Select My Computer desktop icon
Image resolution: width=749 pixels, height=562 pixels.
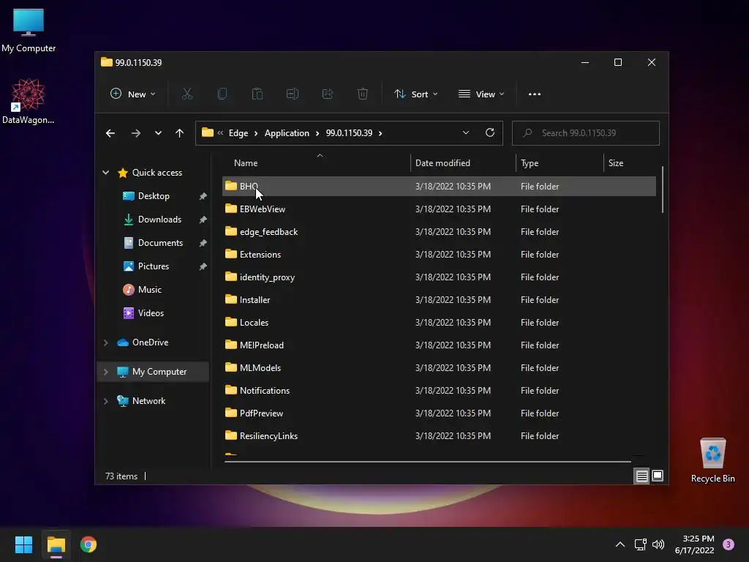pyautogui.click(x=29, y=31)
